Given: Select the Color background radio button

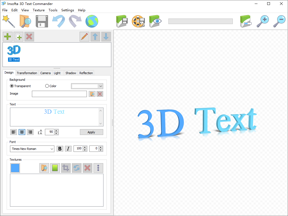Looking at the screenshot, I should point(47,86).
